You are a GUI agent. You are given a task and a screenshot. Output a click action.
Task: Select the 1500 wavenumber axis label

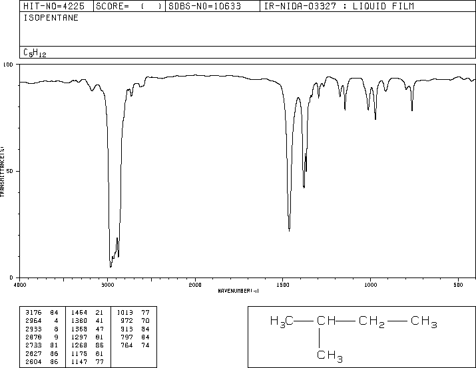pyautogui.click(x=283, y=285)
